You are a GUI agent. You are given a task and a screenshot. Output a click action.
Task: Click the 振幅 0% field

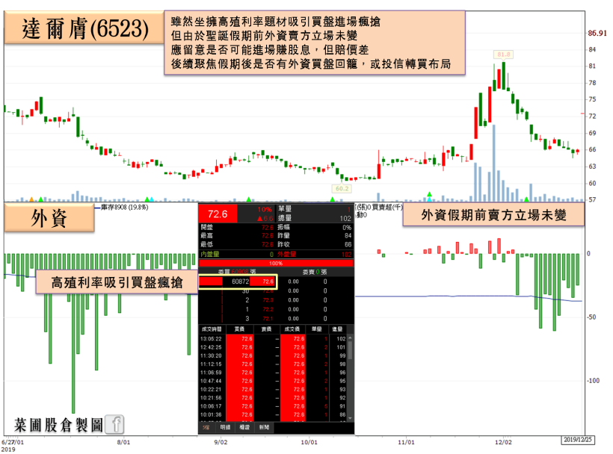point(315,227)
